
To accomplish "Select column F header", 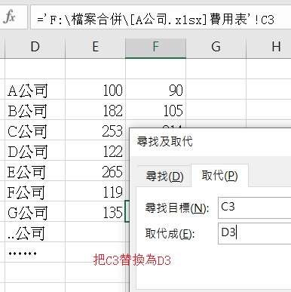I will tap(156, 47).
